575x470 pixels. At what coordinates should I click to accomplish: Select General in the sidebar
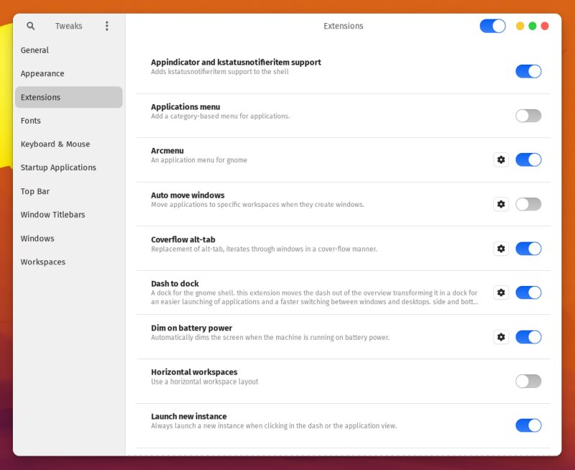pos(34,50)
